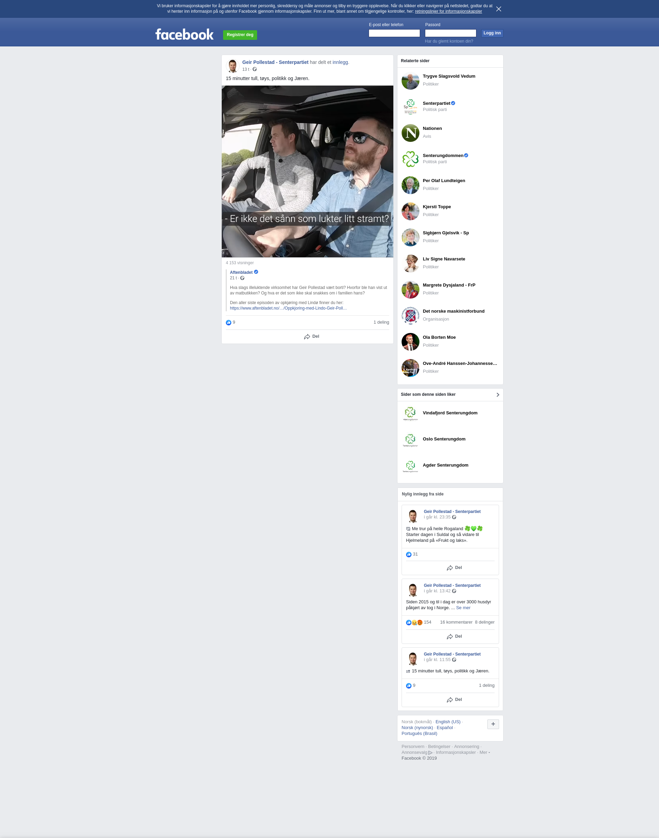Open the innlegg link in post header

340,62
